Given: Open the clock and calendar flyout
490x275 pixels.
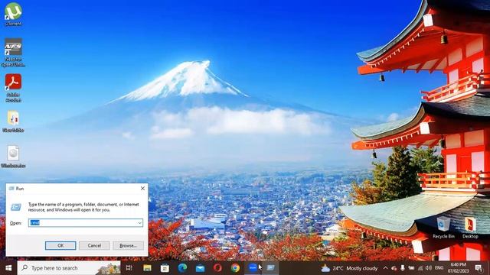Looking at the screenshot, I should (459, 268).
